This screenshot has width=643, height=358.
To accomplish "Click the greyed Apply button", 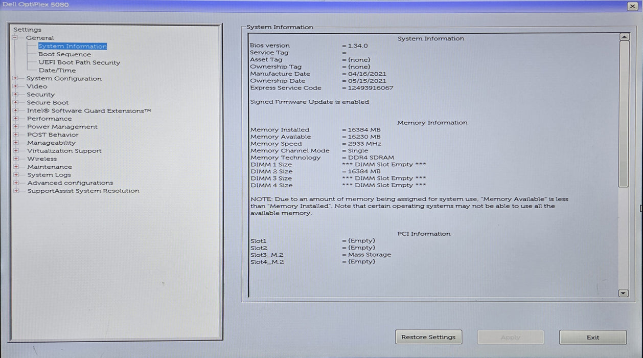I will [511, 337].
